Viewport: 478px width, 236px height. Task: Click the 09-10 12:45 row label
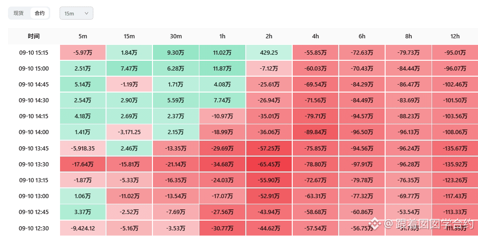(34, 212)
